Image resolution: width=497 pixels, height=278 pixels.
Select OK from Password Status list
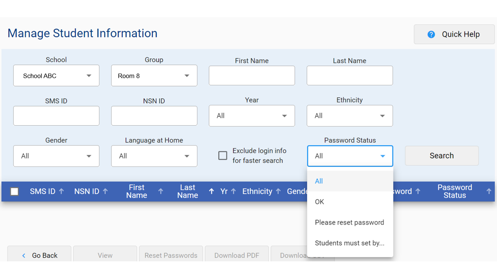tap(319, 201)
